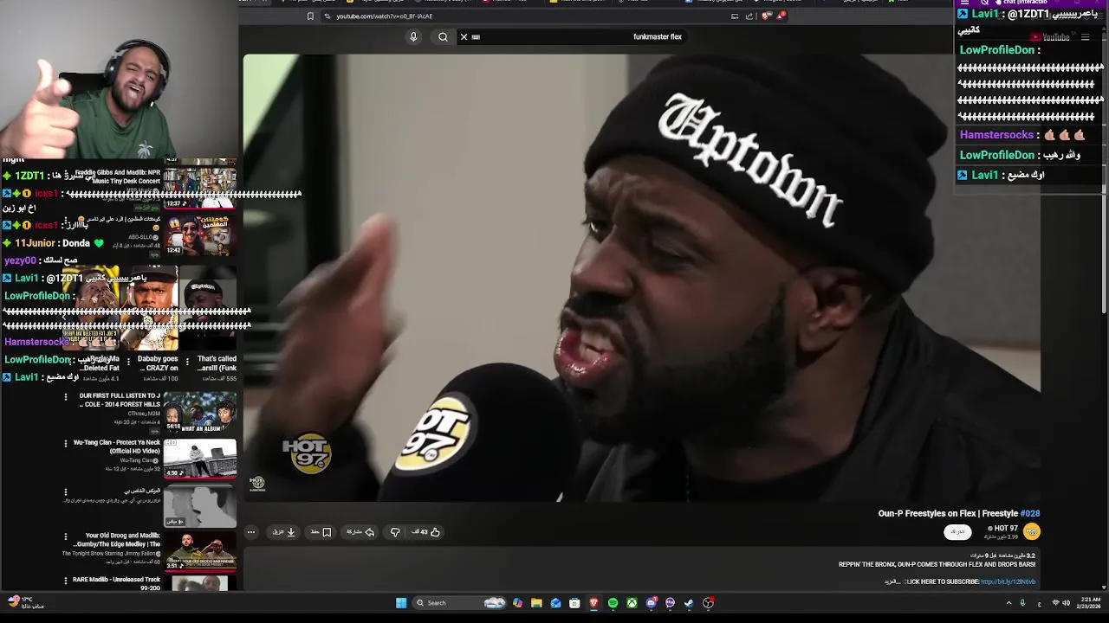Open the Windows Start button
The width and height of the screenshot is (1109, 623).
[x=401, y=603]
